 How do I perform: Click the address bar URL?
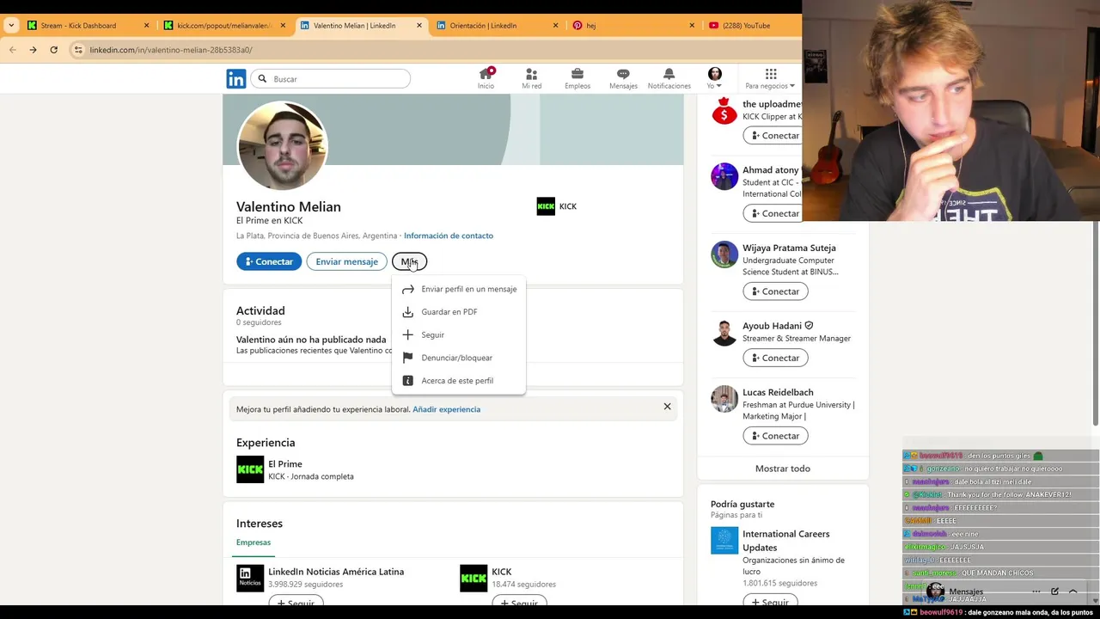tap(171, 50)
